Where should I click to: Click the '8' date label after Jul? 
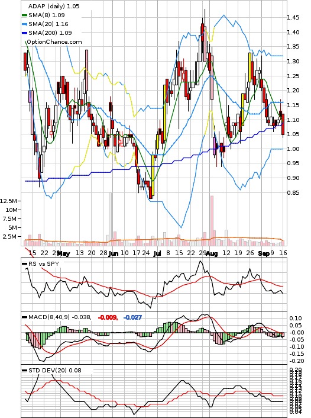pyautogui.click(x=168, y=253)
